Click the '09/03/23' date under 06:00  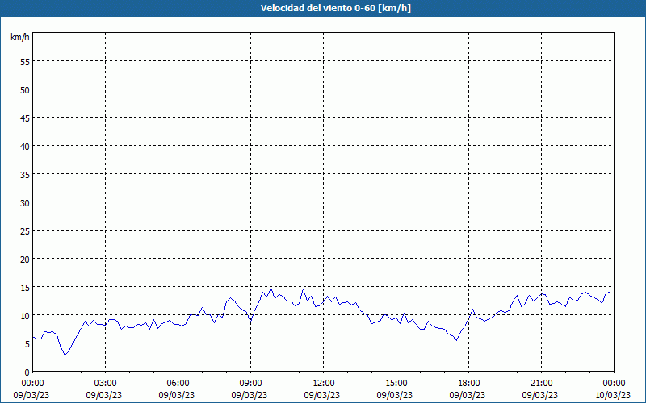[x=177, y=395]
